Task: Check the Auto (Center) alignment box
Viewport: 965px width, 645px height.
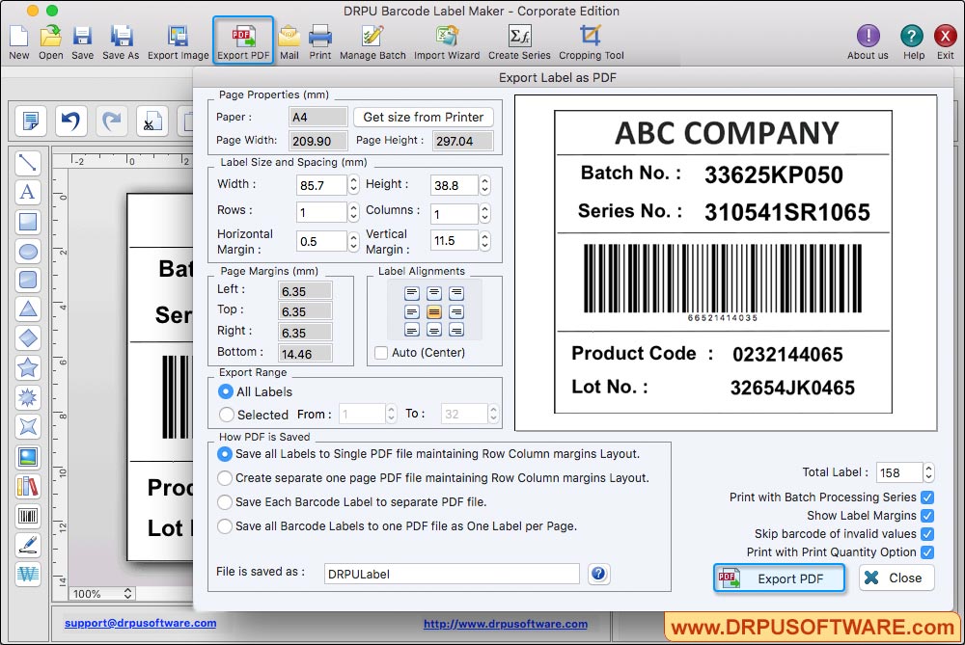Action: [x=381, y=353]
